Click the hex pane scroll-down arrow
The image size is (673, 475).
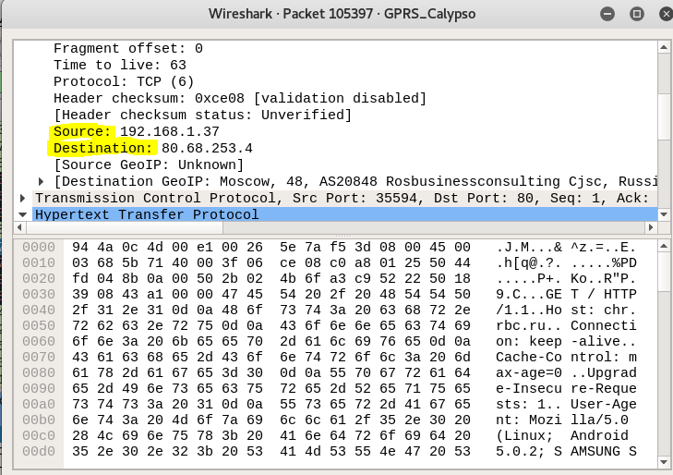(663, 462)
